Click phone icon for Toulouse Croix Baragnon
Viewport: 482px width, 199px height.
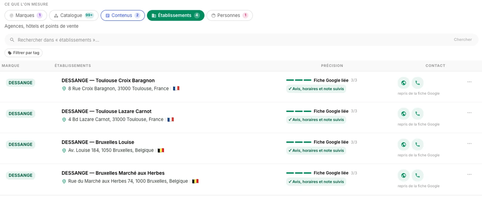point(417,83)
